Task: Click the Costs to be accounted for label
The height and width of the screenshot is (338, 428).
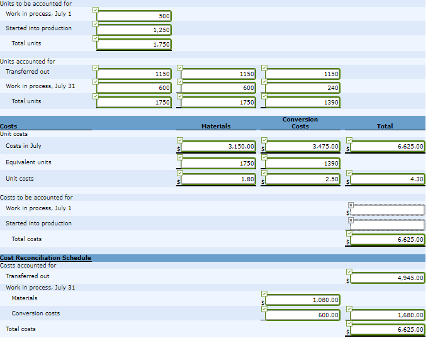Action: 37,198
